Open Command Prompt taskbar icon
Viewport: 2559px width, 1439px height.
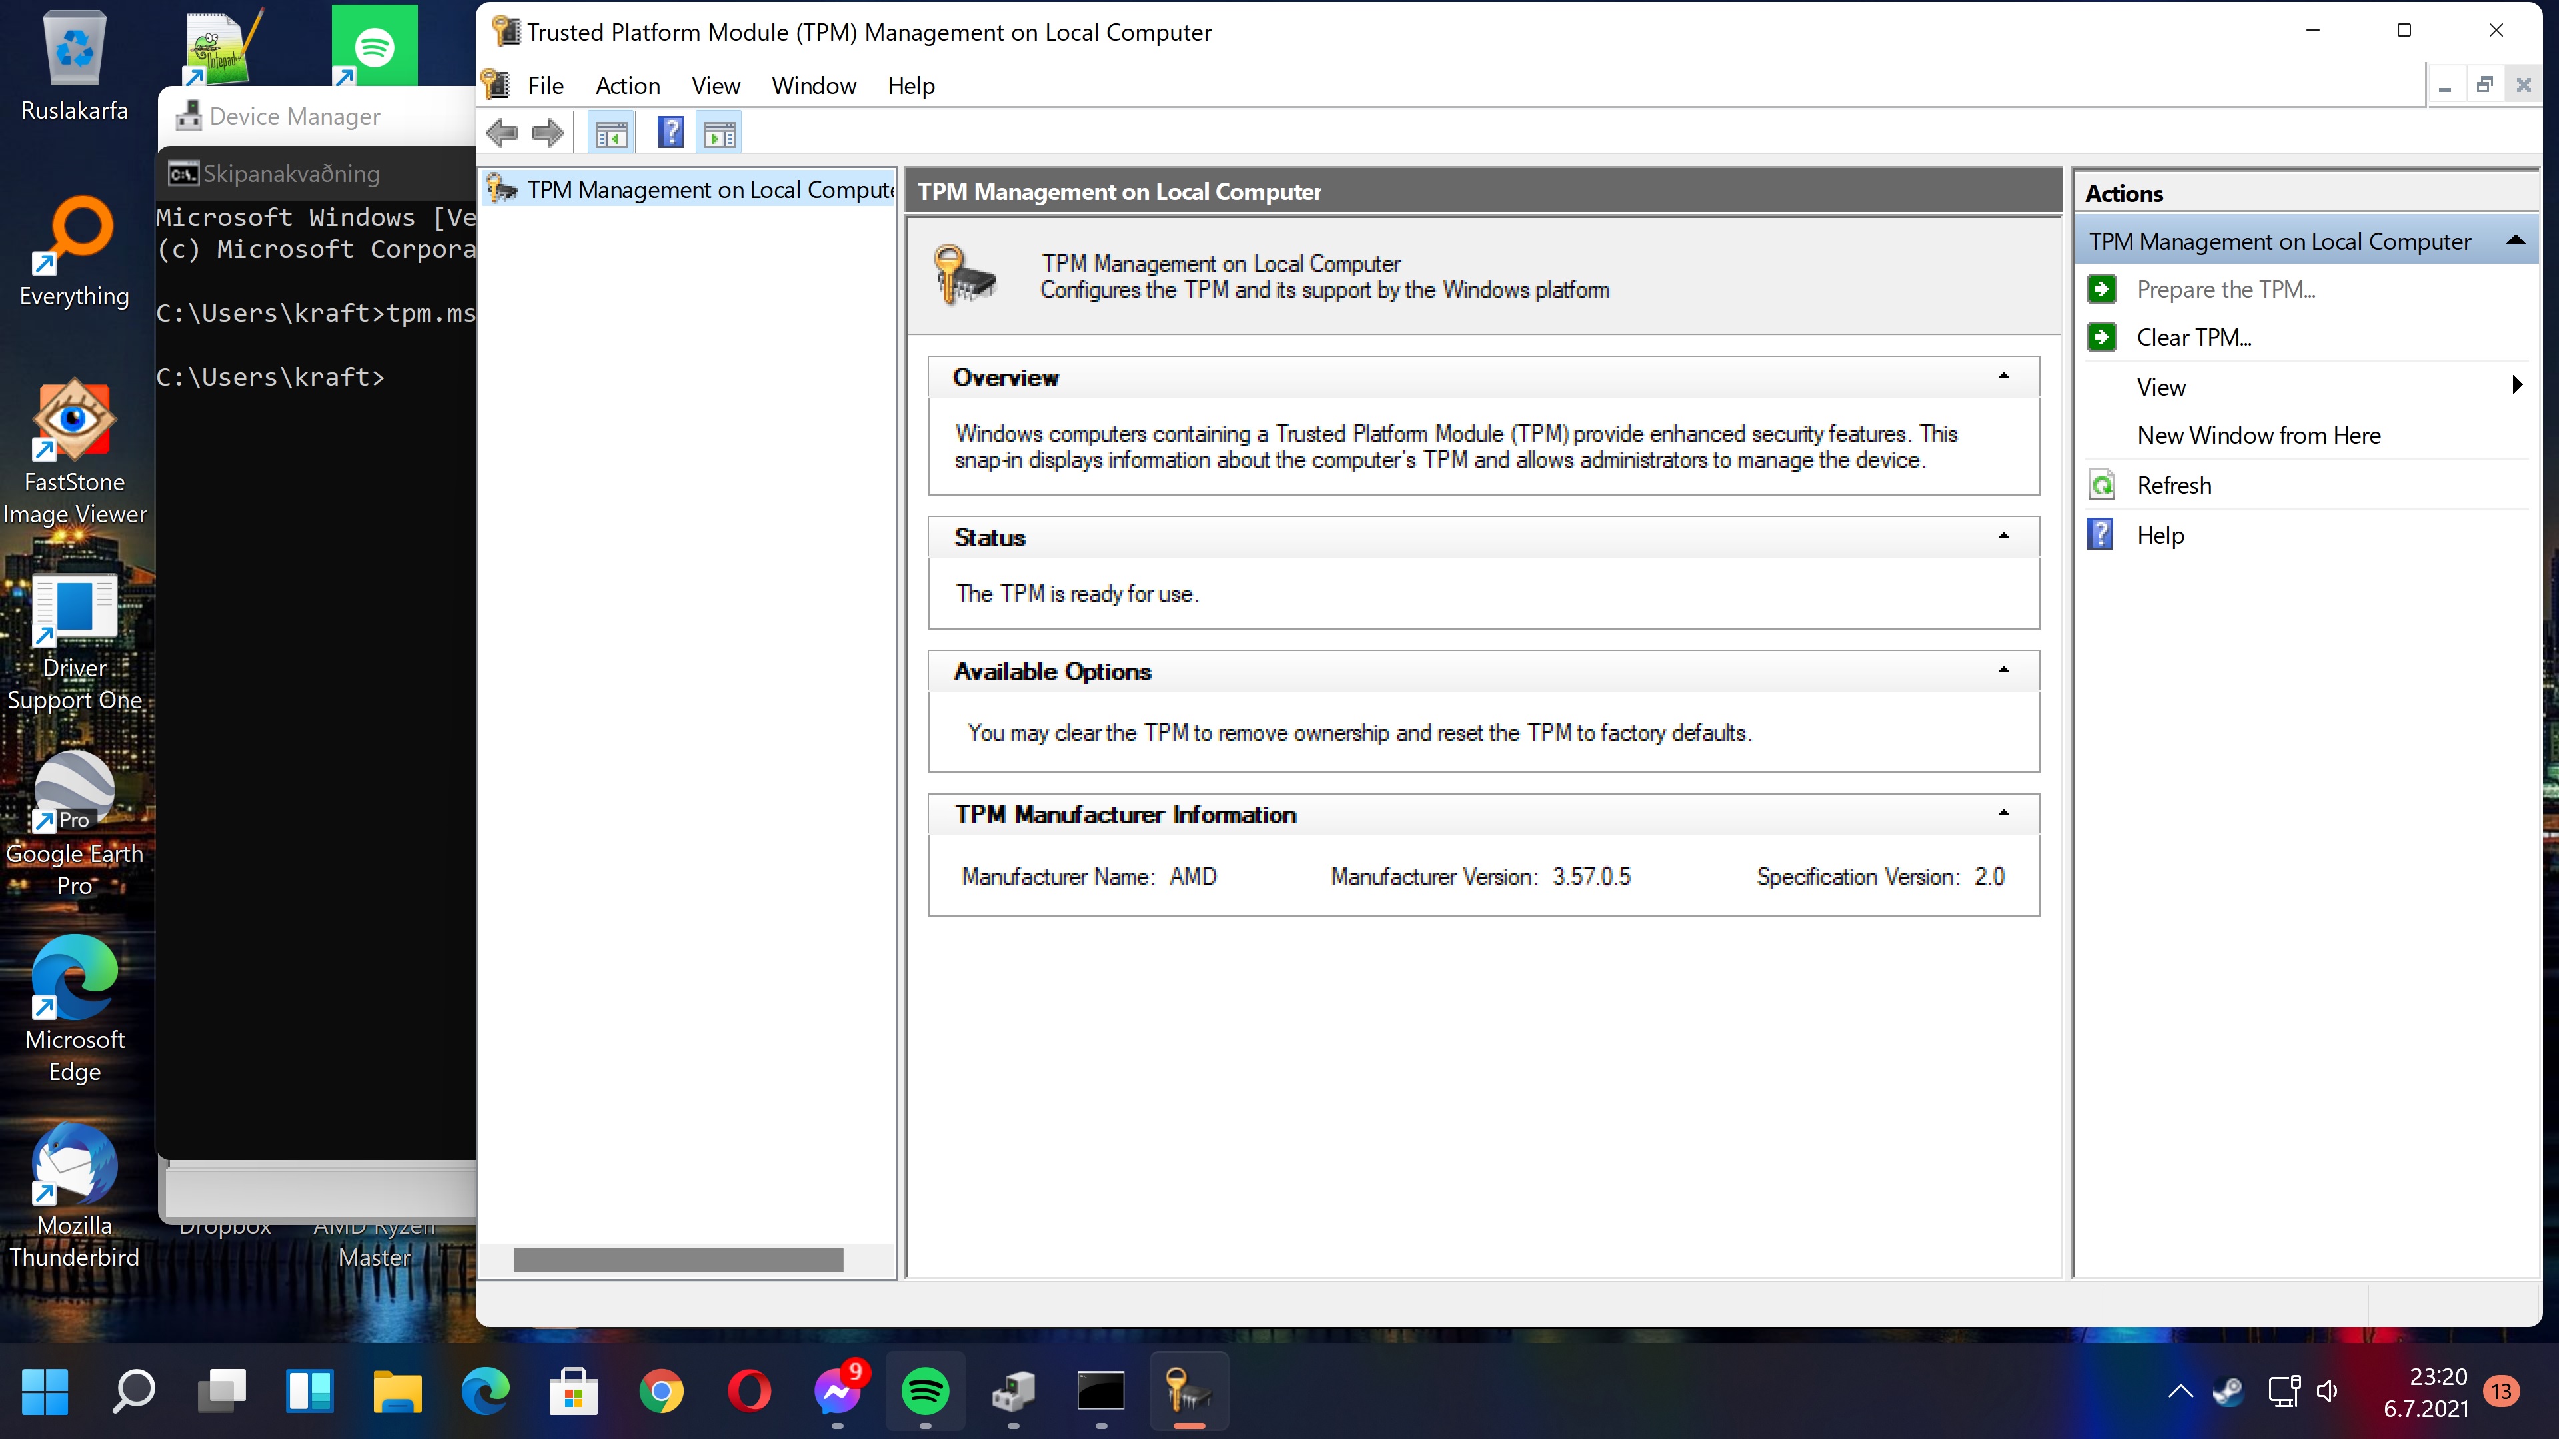[1101, 1391]
